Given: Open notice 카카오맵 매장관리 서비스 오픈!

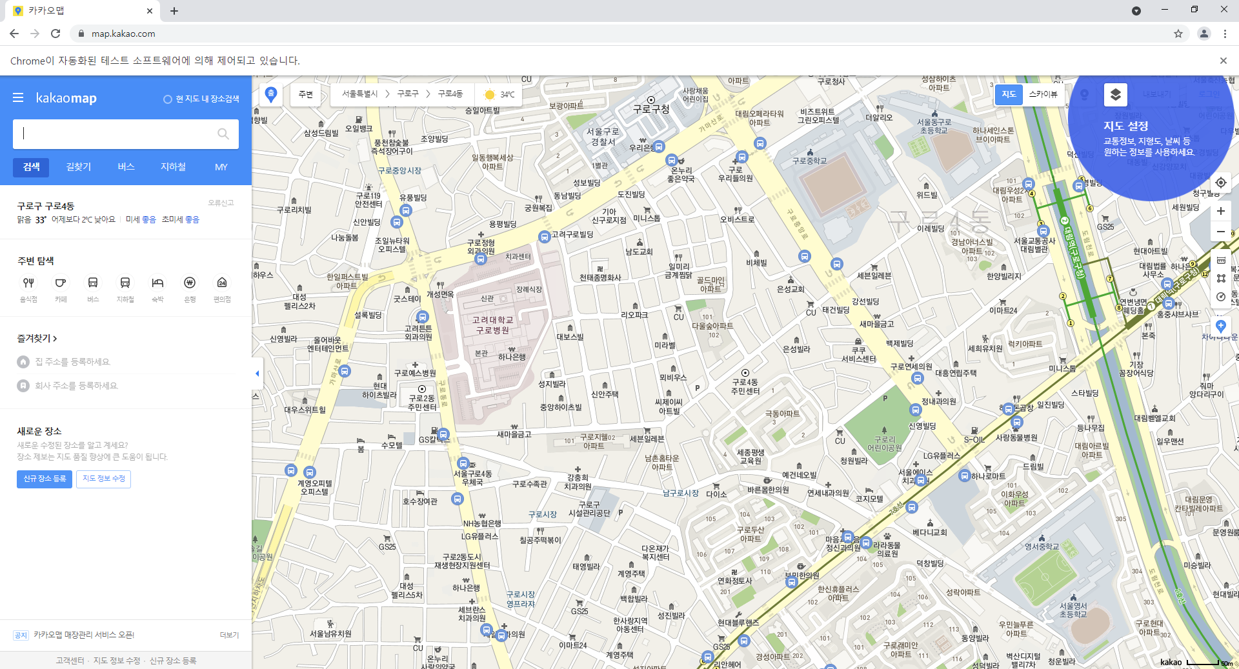Looking at the screenshot, I should [x=84, y=635].
